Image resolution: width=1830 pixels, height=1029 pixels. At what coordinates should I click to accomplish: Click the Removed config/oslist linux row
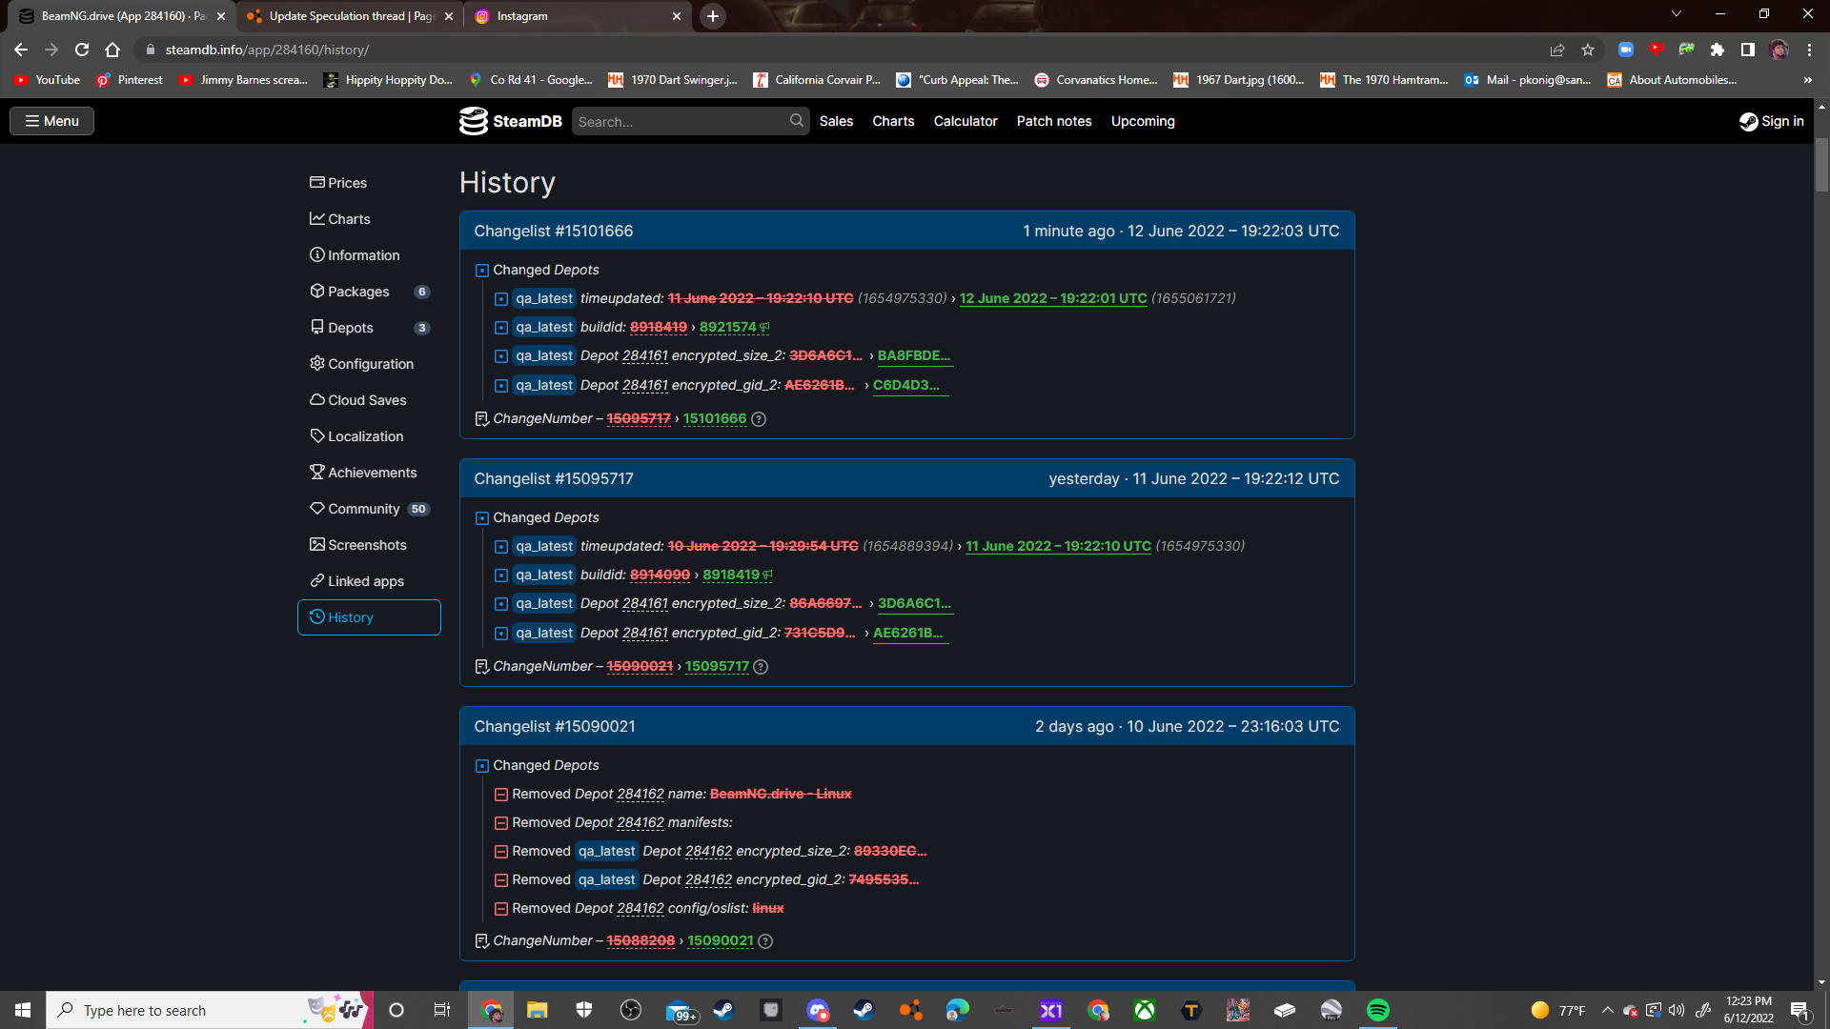pos(640,908)
